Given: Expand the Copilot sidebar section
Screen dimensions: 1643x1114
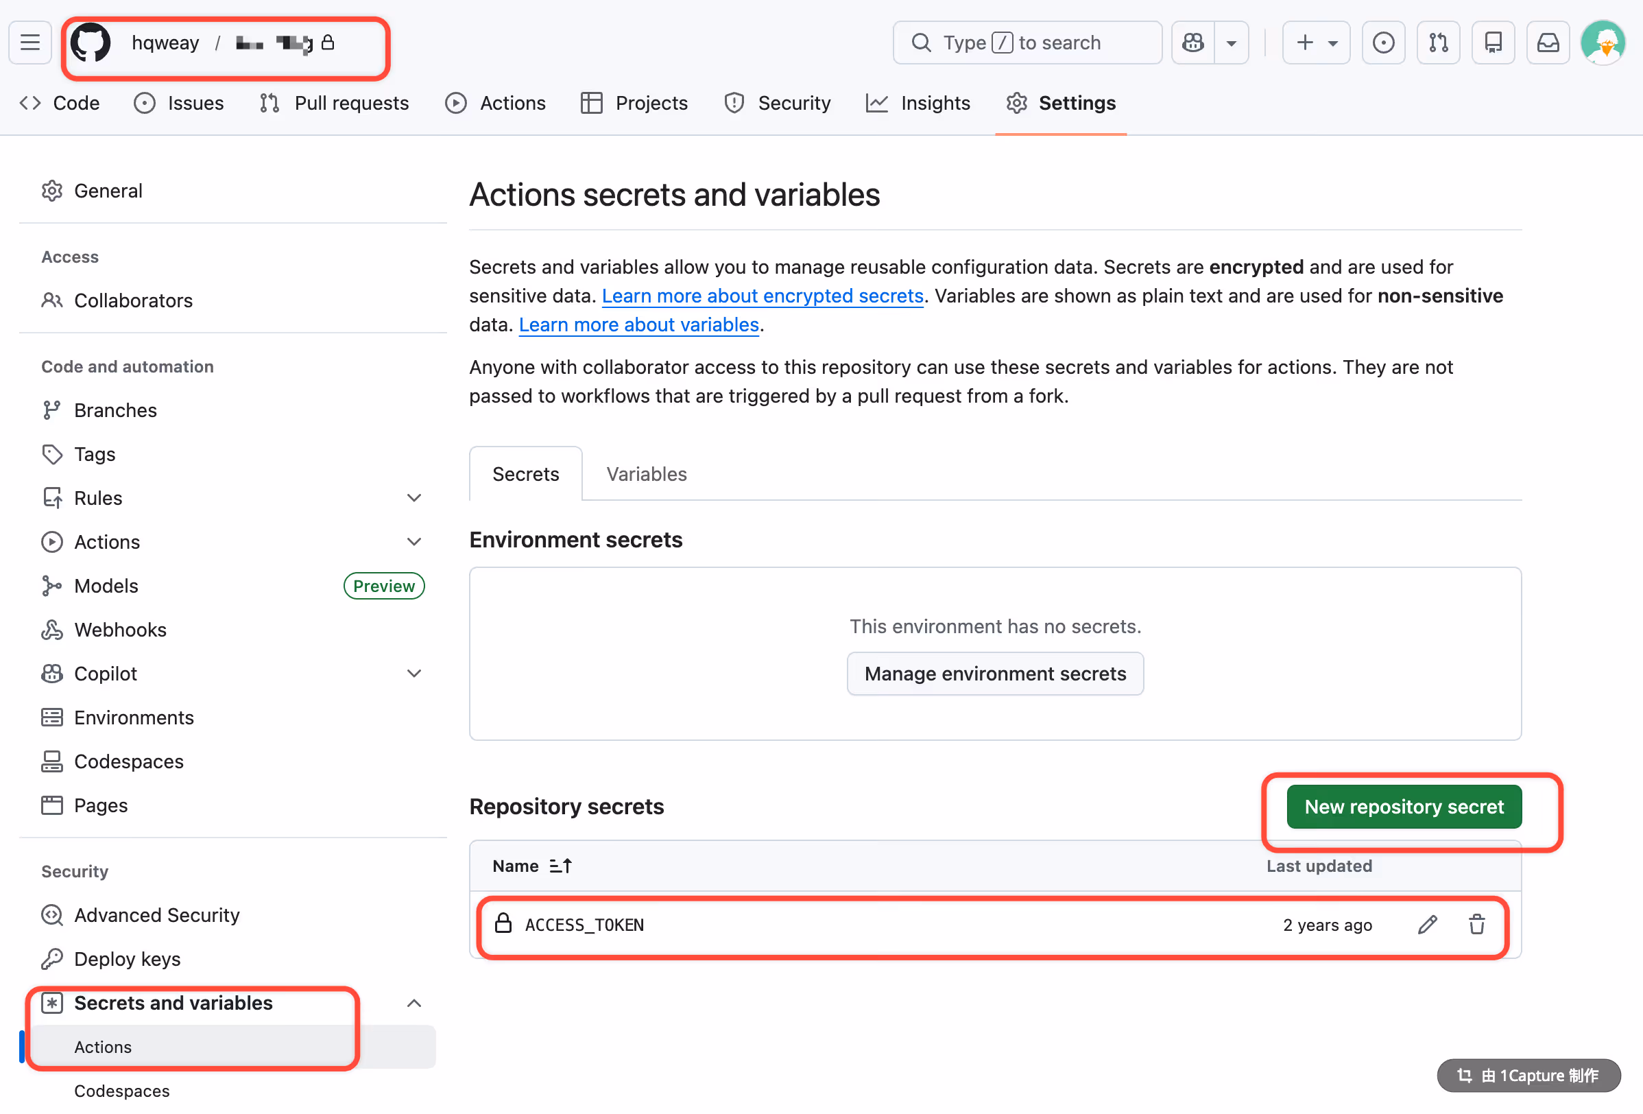Looking at the screenshot, I should tap(414, 674).
